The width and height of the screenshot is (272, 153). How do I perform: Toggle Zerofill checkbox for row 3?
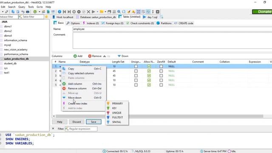[x=161, y=76]
